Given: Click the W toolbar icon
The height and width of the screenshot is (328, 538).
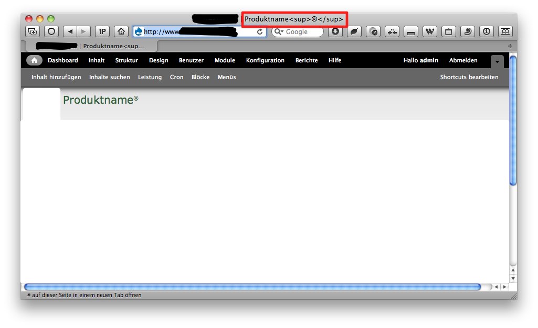Looking at the screenshot, I should click(x=429, y=31).
